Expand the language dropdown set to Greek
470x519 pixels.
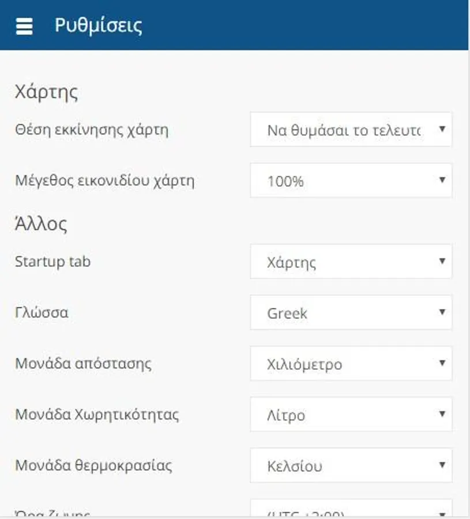coord(351,313)
